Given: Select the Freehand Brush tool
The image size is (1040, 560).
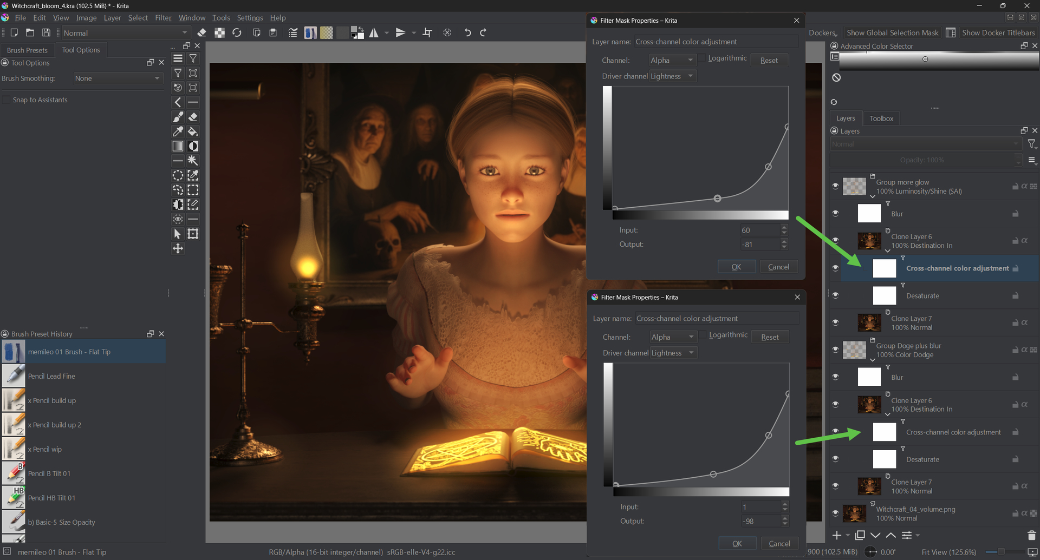Looking at the screenshot, I should tap(178, 117).
